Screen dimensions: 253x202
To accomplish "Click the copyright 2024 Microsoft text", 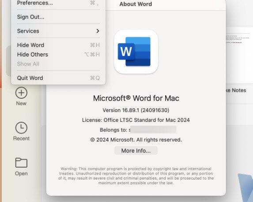I will (x=136, y=140).
